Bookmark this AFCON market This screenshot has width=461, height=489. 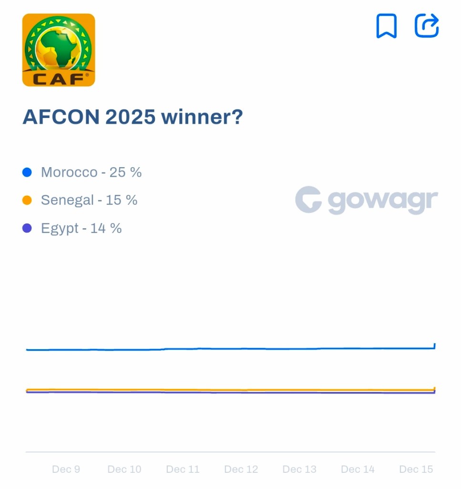[386, 26]
